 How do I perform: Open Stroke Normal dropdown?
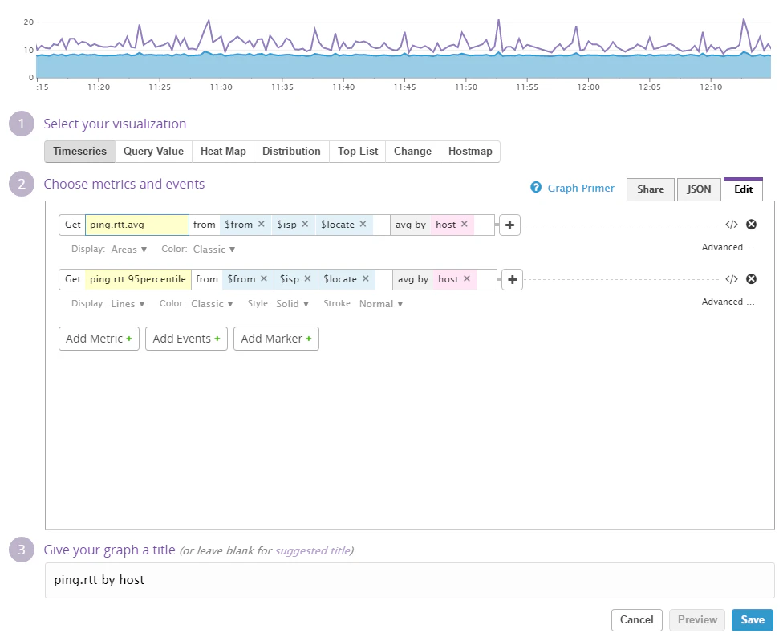click(381, 303)
